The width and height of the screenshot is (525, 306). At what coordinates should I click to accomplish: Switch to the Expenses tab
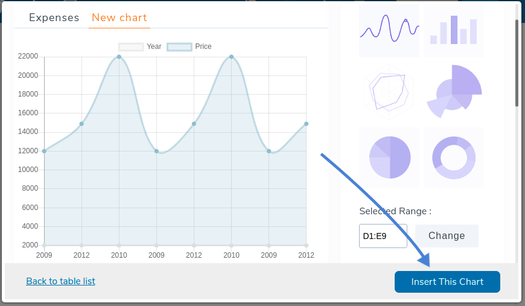(54, 18)
